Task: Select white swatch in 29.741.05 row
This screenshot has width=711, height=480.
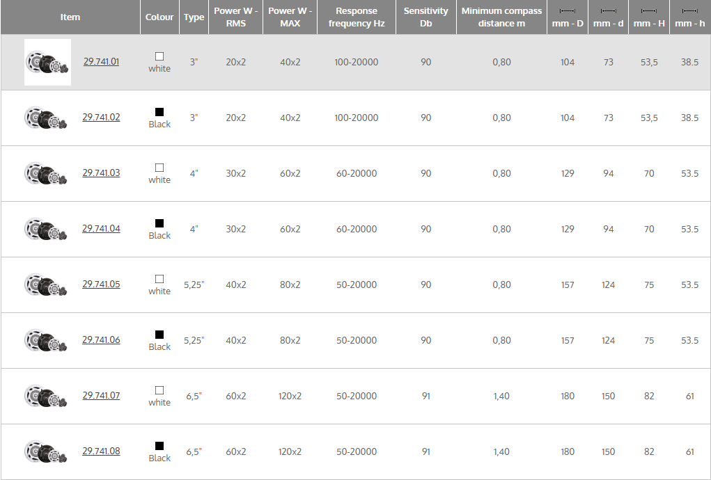Action: (159, 279)
